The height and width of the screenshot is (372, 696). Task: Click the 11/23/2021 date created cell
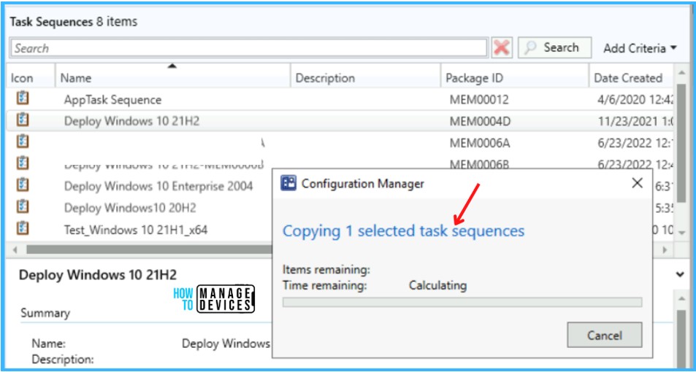point(635,121)
